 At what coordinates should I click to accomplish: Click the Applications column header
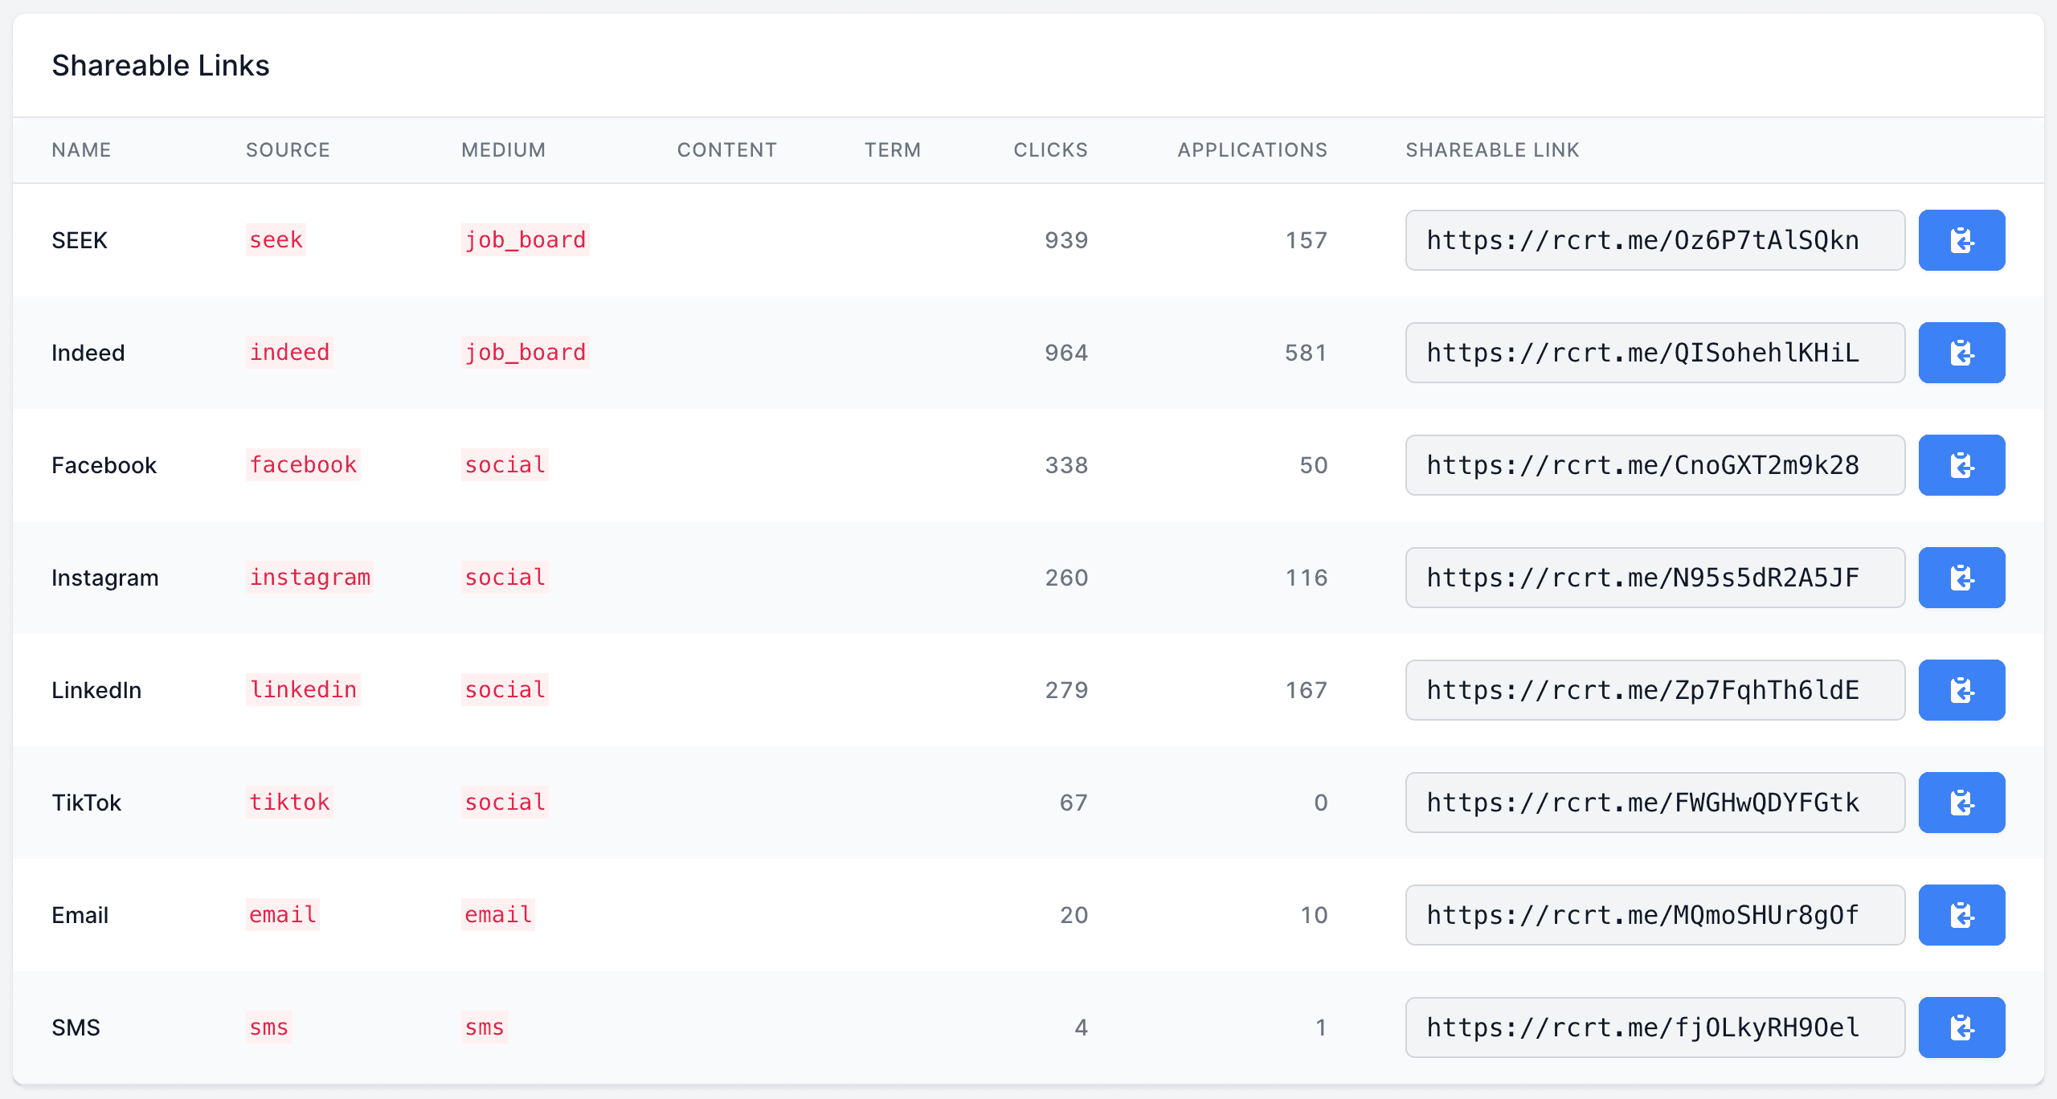[1252, 150]
